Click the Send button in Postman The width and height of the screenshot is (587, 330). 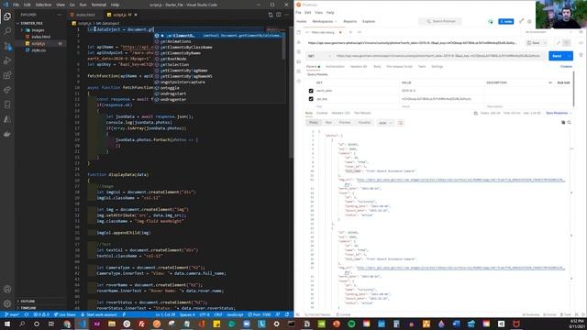557,56
